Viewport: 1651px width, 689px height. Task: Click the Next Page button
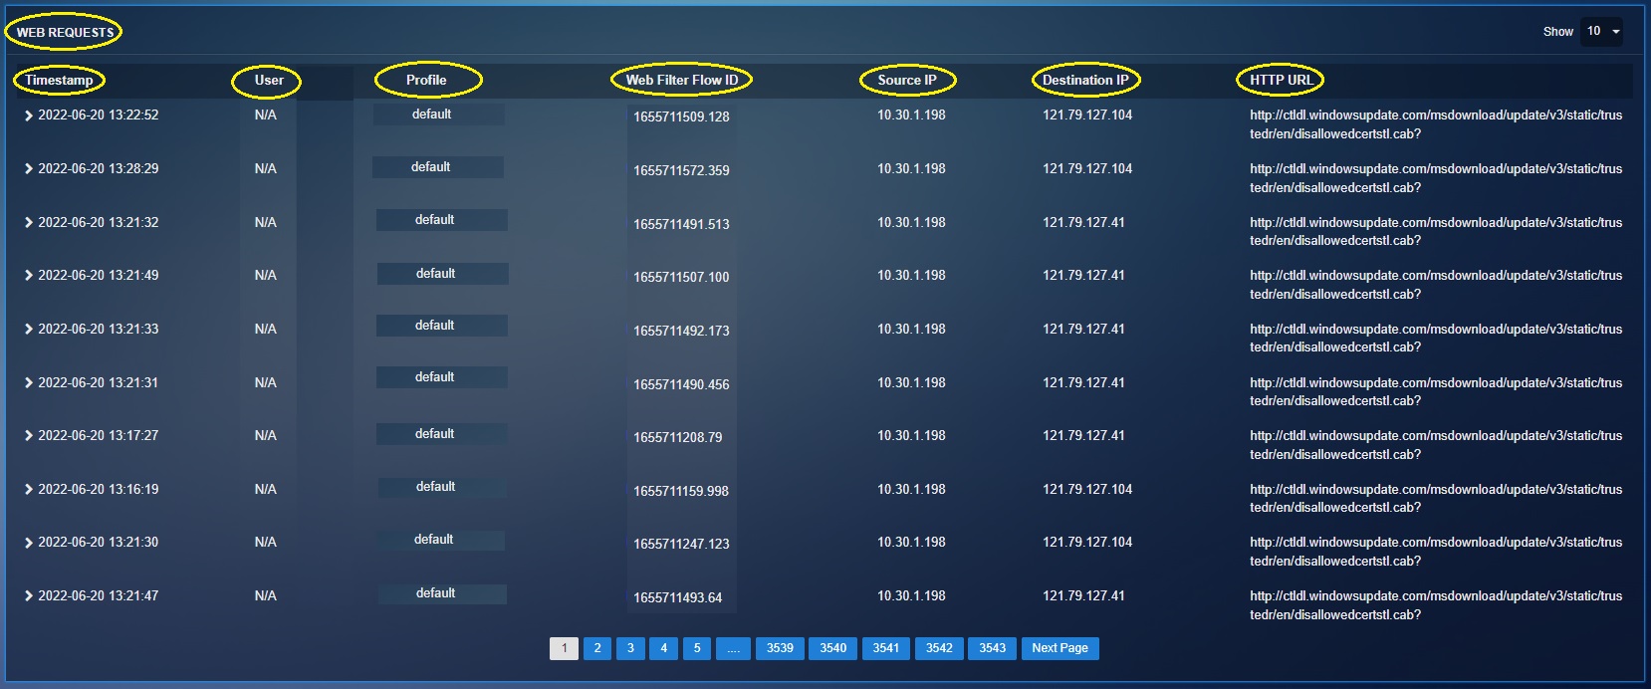tap(1061, 648)
